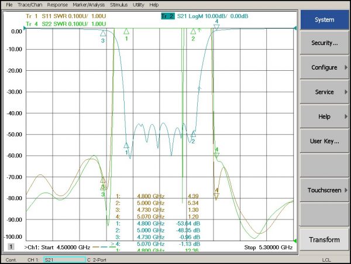Click marker readout 4.800 GHz 4.39
The width and height of the screenshot is (351, 264).
pos(157,196)
